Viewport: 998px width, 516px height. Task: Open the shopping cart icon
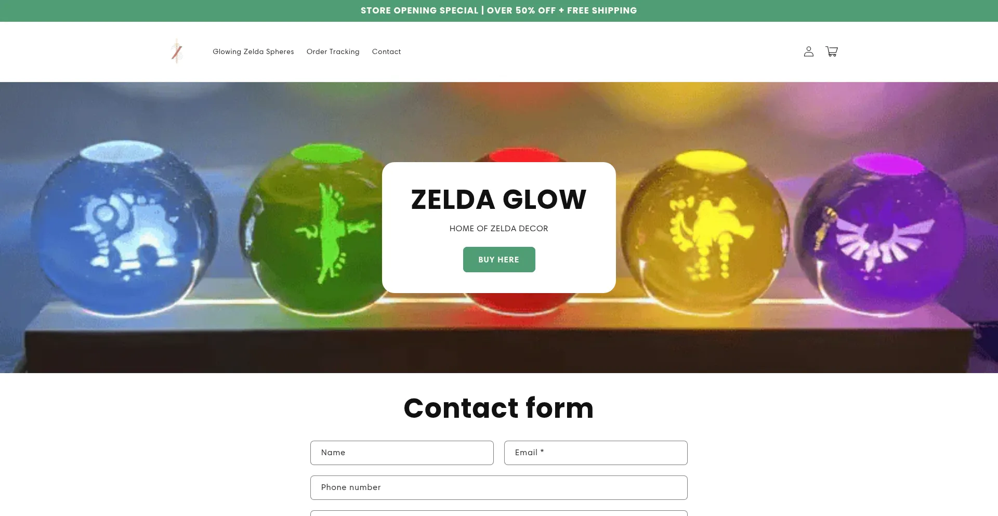point(831,51)
